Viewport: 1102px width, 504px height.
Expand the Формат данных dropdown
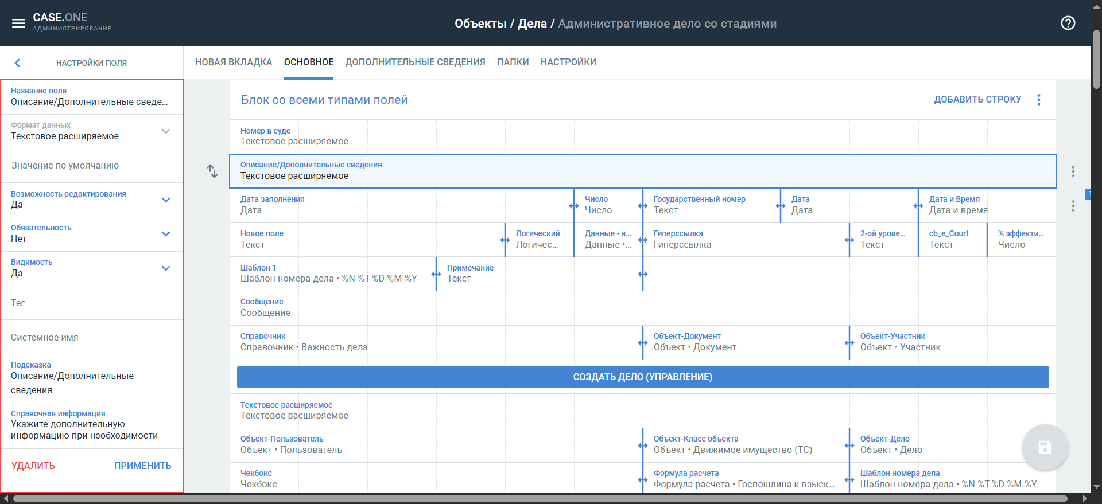click(x=166, y=131)
